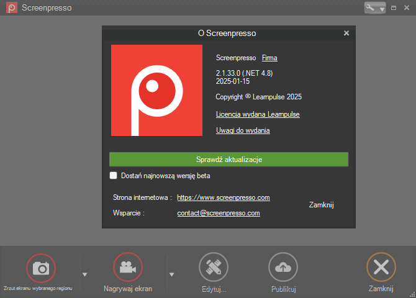
Task: Click the video camera record icon
Action: (128, 267)
